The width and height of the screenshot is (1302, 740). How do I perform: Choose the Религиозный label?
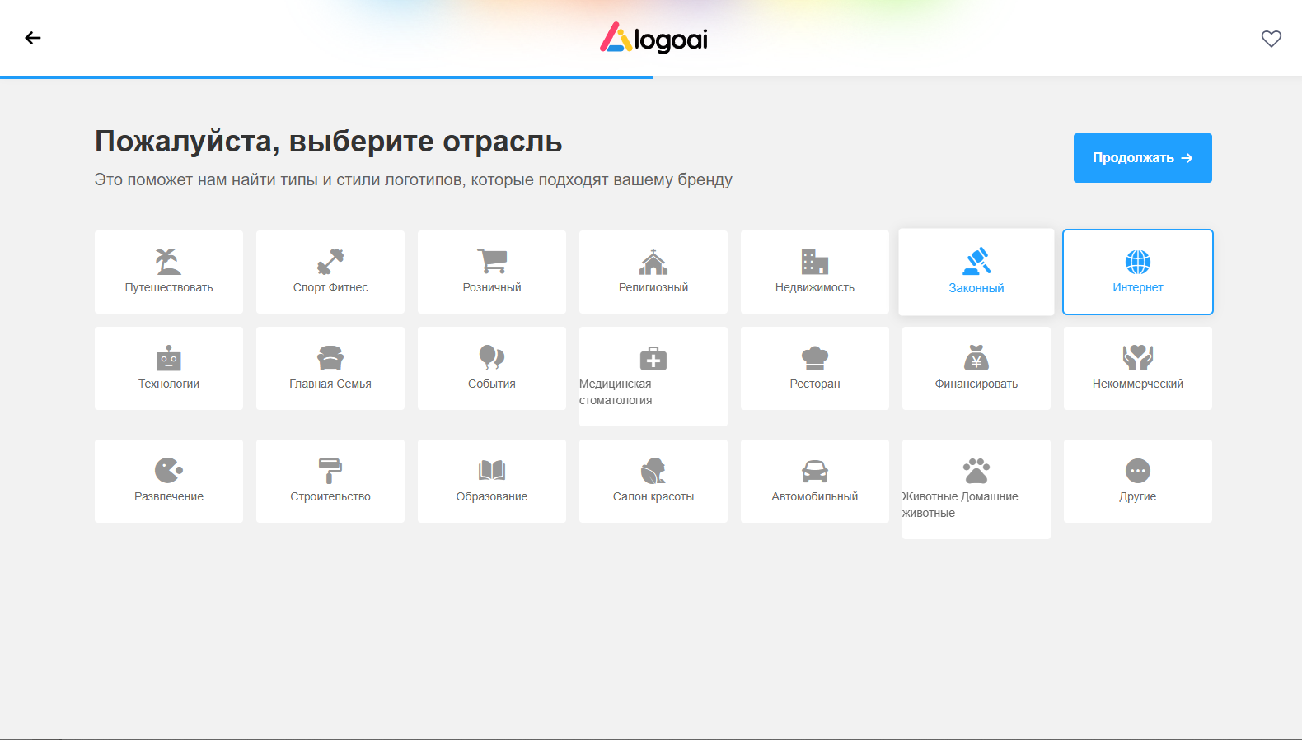coord(653,287)
